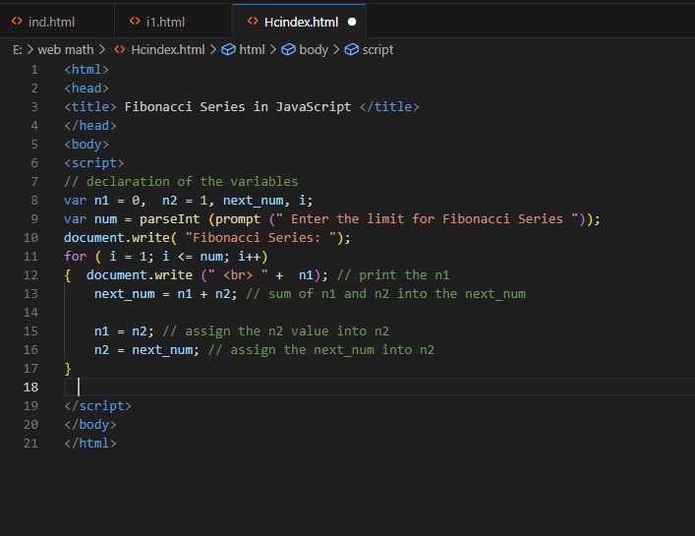Click 'n2 = next_num;' on line 16
Viewport: 695px width, 536px height.
coord(146,350)
